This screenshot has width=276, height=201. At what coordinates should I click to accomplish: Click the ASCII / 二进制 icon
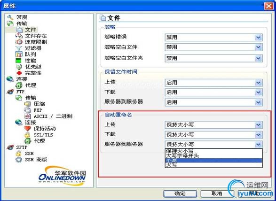click(28, 116)
